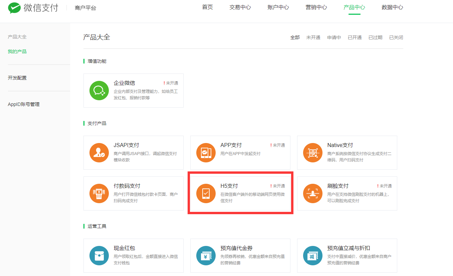Filter products by 申请中 status
Viewport: 453px width, 276px height.
click(x=334, y=37)
